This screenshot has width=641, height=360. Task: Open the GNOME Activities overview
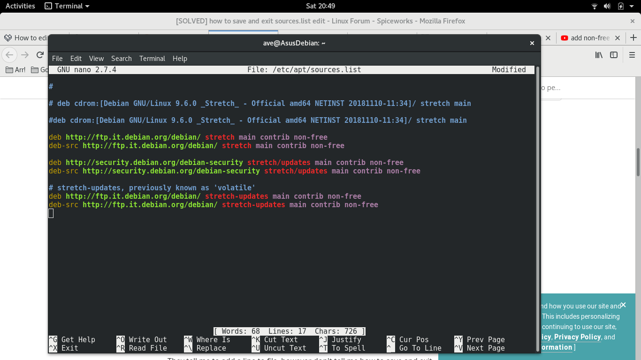point(20,6)
